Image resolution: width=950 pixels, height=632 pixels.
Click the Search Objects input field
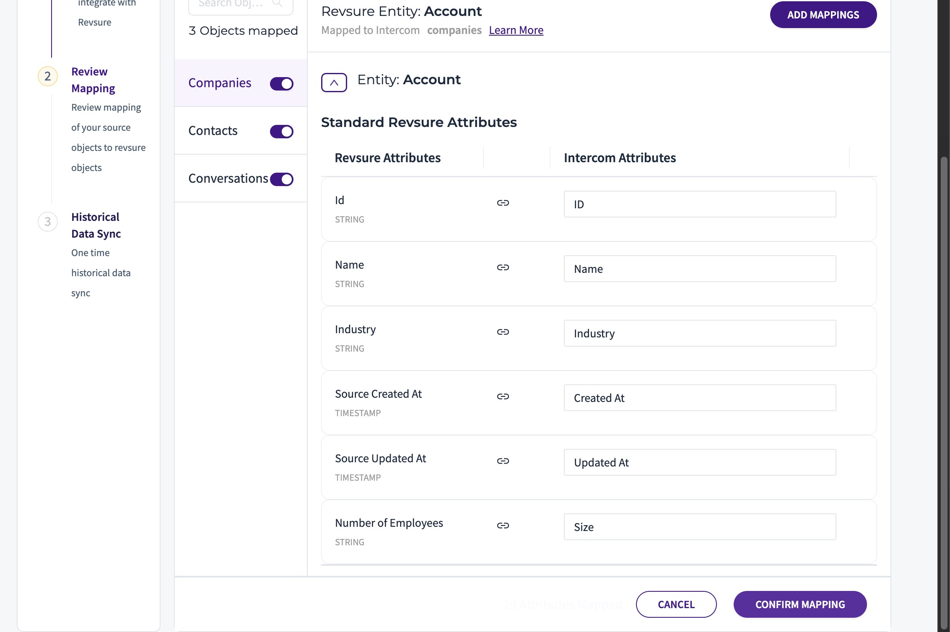[x=231, y=4]
